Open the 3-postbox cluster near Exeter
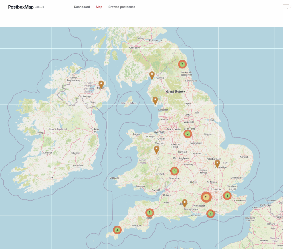Image resolution: width=293 pixels, height=249 pixels. point(149,213)
